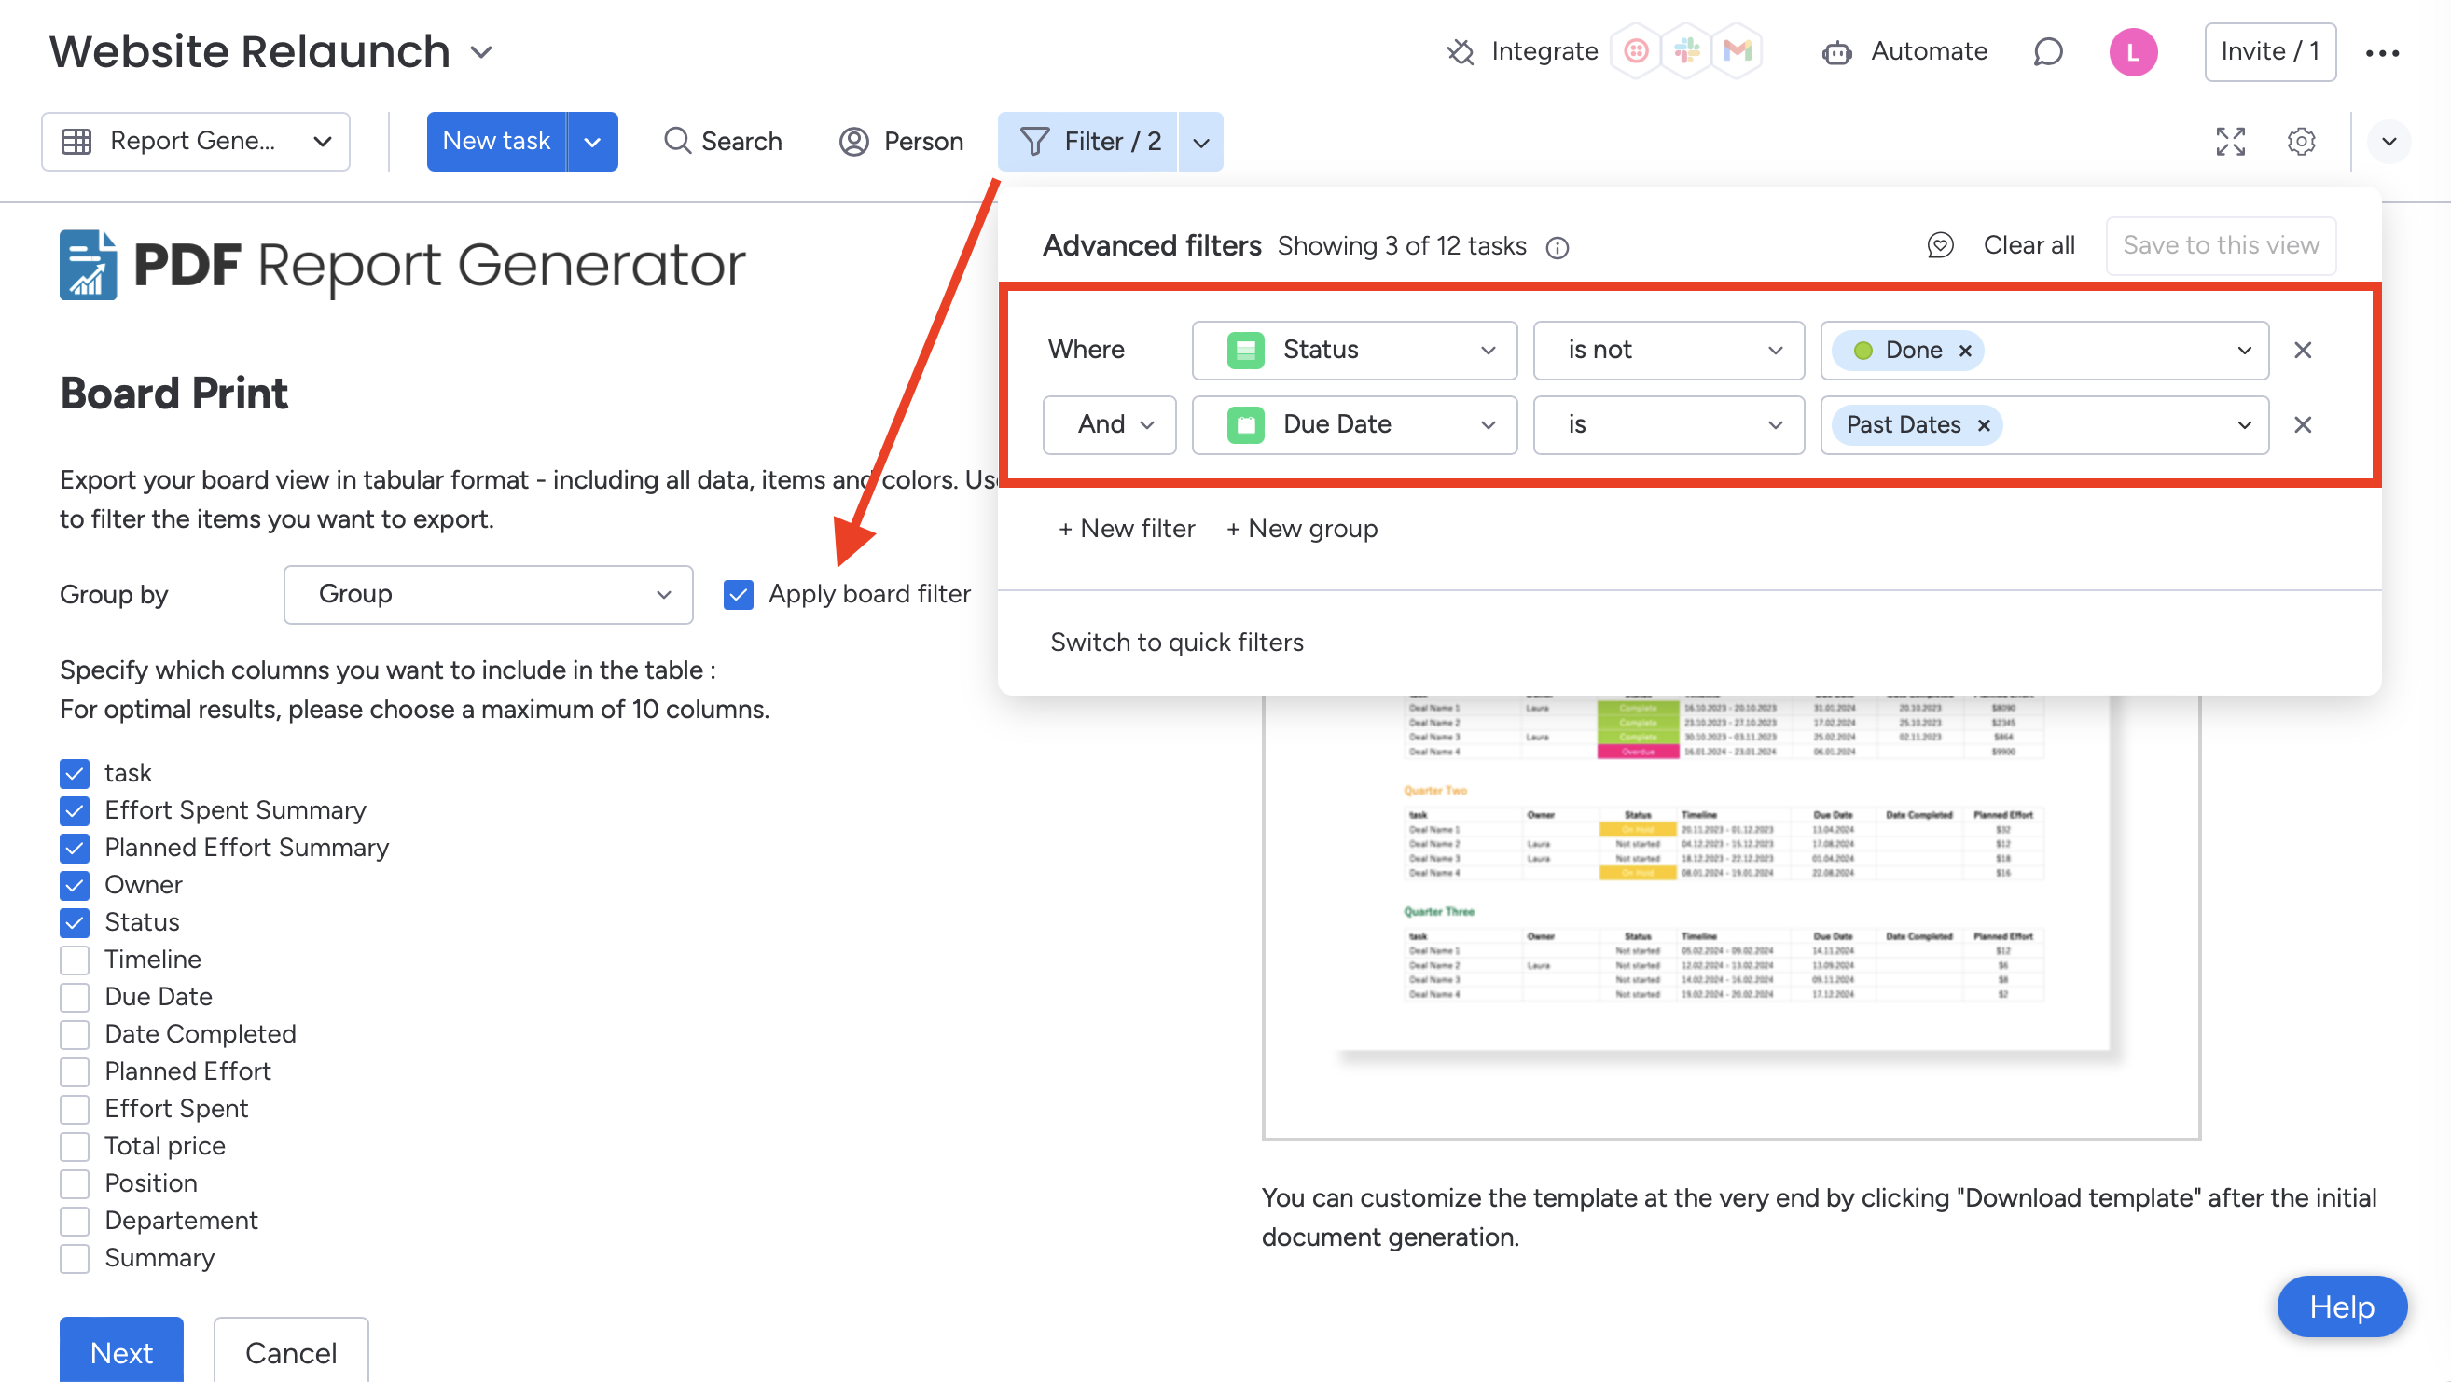Image resolution: width=2451 pixels, height=1382 pixels.
Task: Enter fullscreen view mode
Action: (x=2230, y=142)
